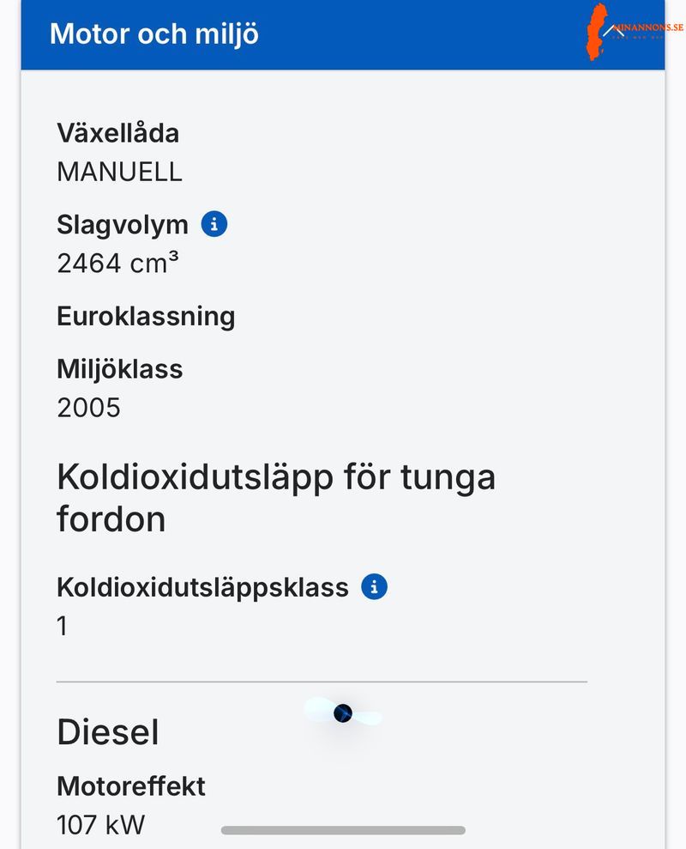Open the Koldioxidutsläppsklass info tooltip icon

coord(375,587)
